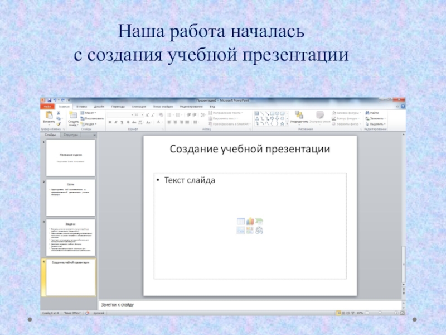This screenshot has height=335, width=446.
Task: Select the slide 2 thumbnail titled Цель
Action: click(x=70, y=198)
